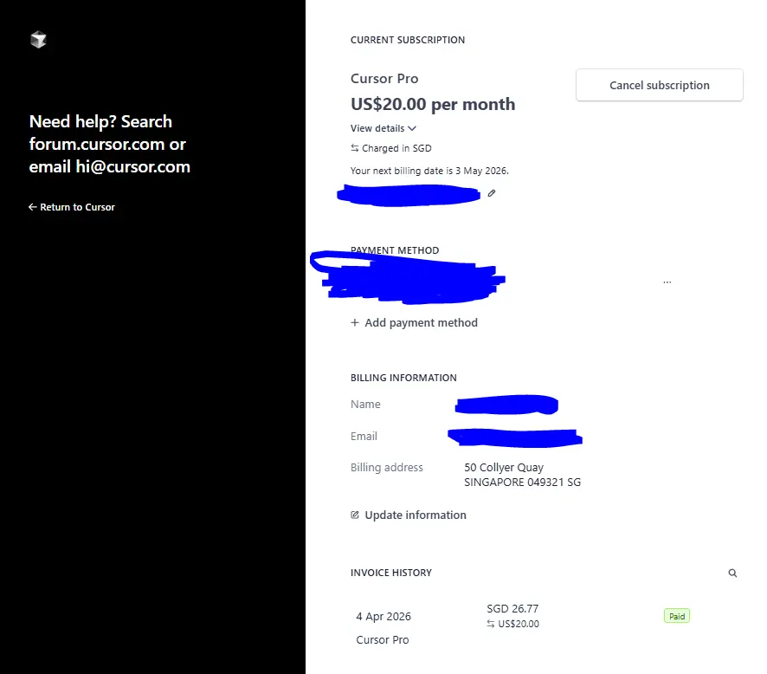Expand View details chevron
The image size is (767, 674).
point(412,128)
